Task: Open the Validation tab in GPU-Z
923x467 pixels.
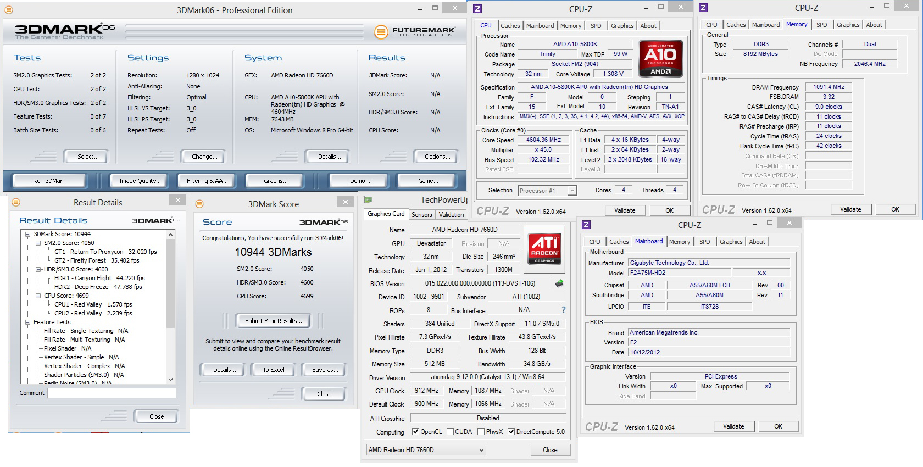Action: point(451,215)
